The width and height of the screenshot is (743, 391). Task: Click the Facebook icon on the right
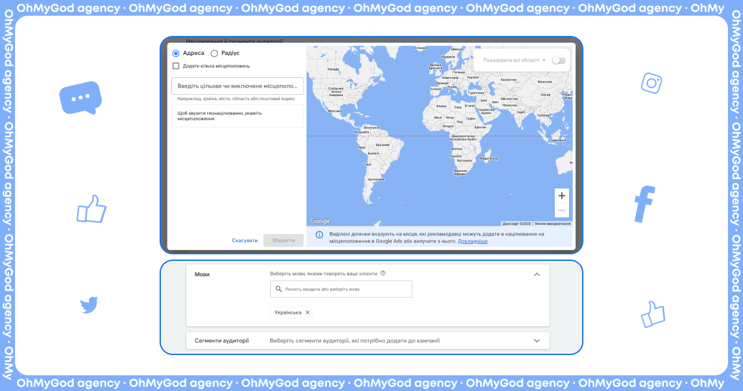644,204
